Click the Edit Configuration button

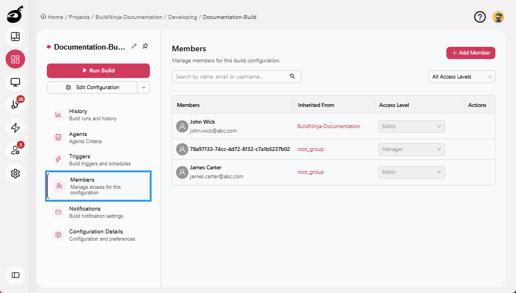(92, 87)
